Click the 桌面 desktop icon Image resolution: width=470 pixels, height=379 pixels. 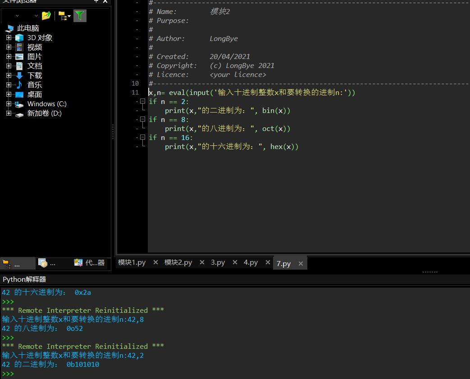pyautogui.click(x=19, y=95)
